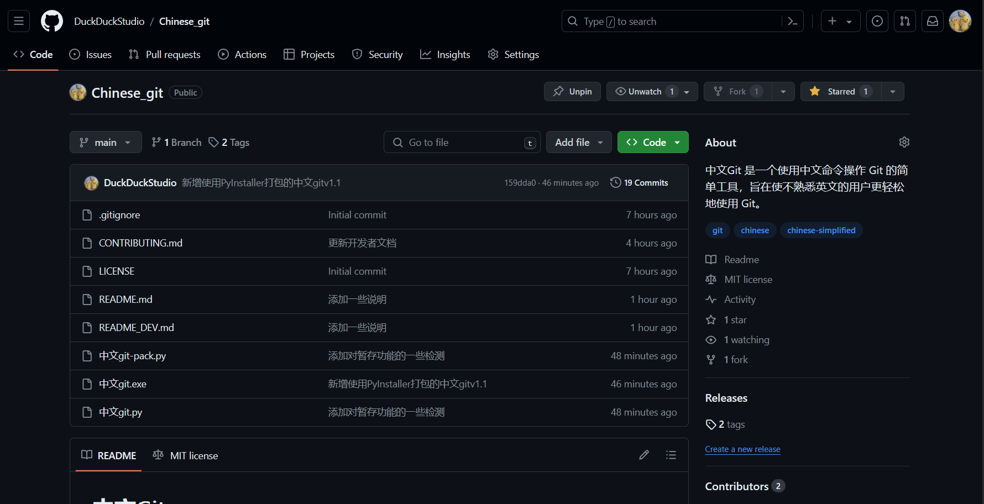Screen dimensions: 984x504
Task: Open the .gitignore file
Action: pos(119,215)
